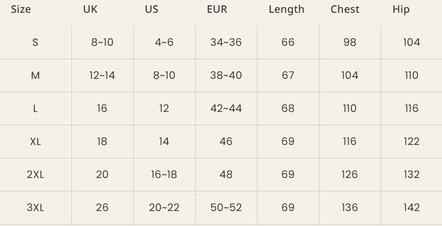Click the UK 12~14 cell
442x226 pixels.
coord(102,75)
